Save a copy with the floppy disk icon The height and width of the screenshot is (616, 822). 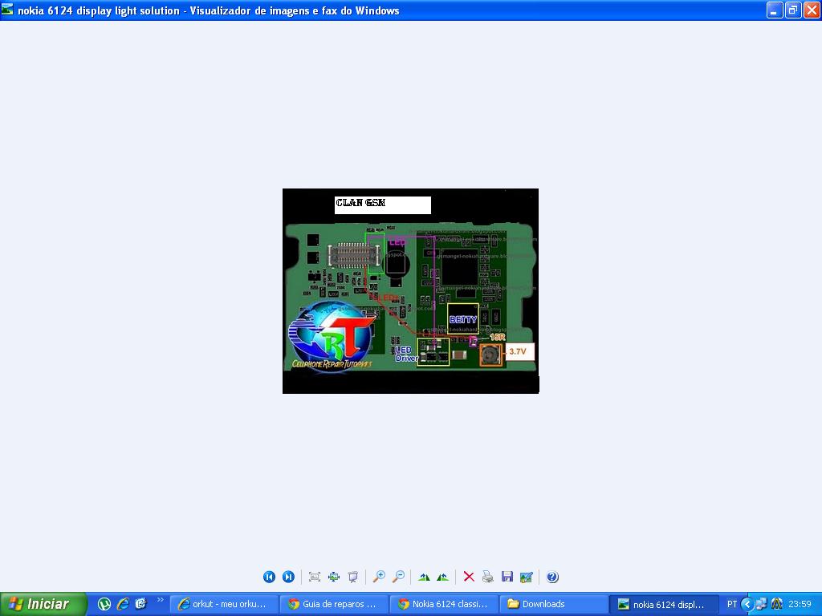tap(507, 577)
